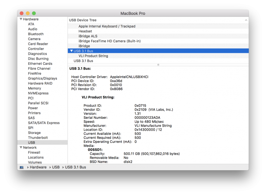The image size is (266, 195).
Task: Click USB 3.1 Bus in the path bar
Action: [75, 167]
